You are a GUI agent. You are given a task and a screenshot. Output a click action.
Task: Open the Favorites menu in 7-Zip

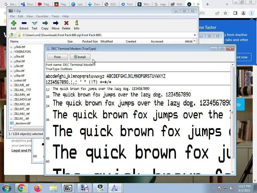pos(42,16)
